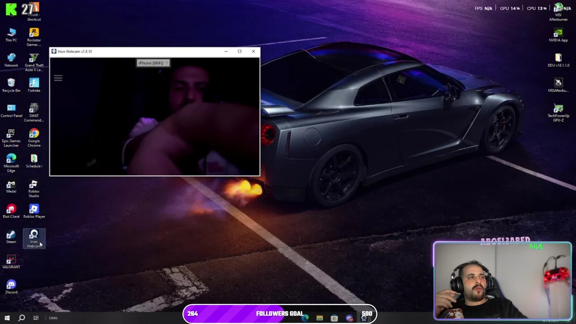Launch Fortnite from desktop
576x324 pixels.
(x=34, y=85)
